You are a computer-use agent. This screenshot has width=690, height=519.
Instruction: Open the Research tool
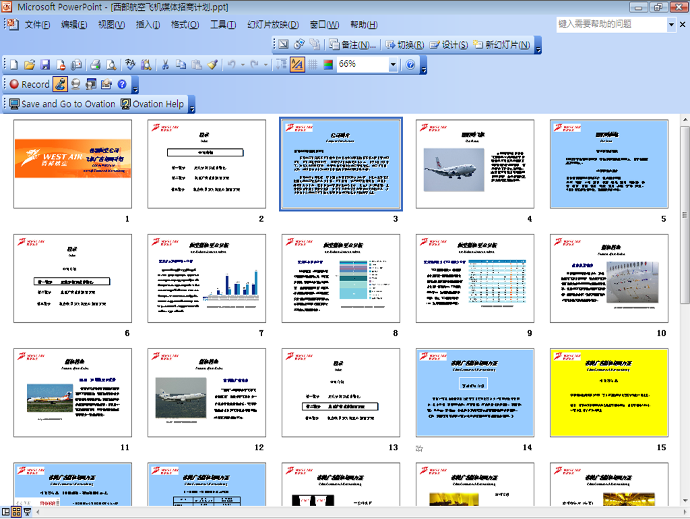point(146,65)
